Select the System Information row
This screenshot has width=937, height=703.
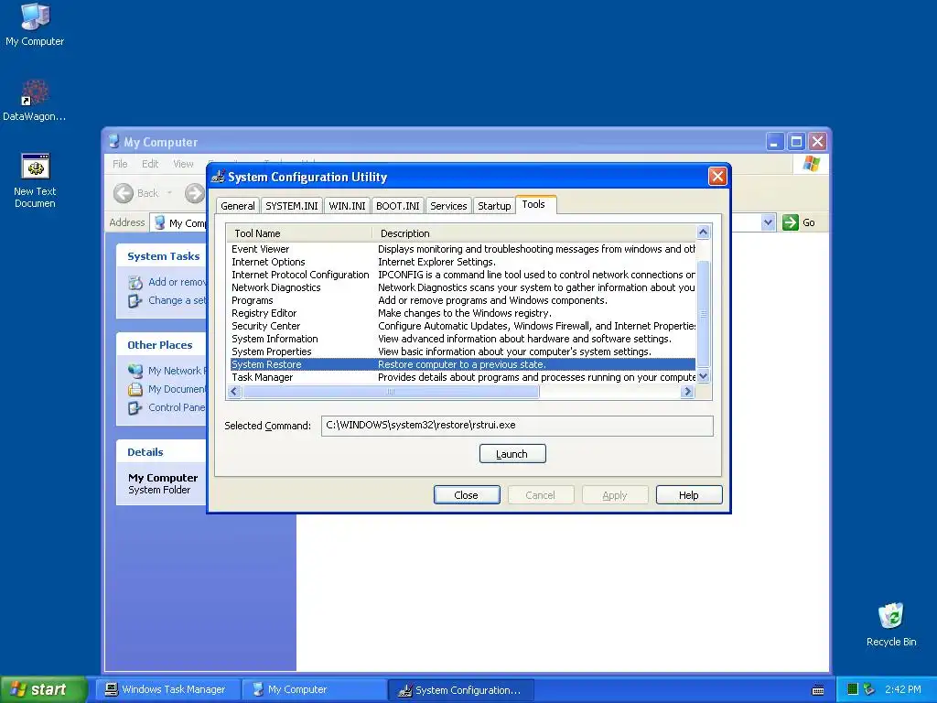463,339
